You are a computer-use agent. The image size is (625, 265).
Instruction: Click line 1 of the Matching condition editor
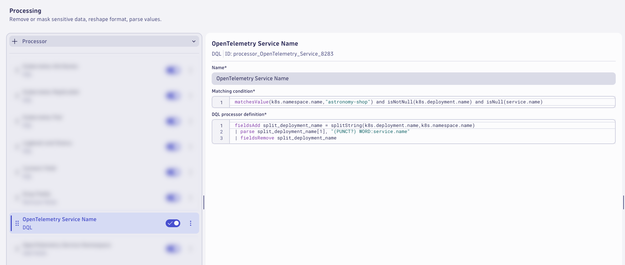click(x=422, y=102)
